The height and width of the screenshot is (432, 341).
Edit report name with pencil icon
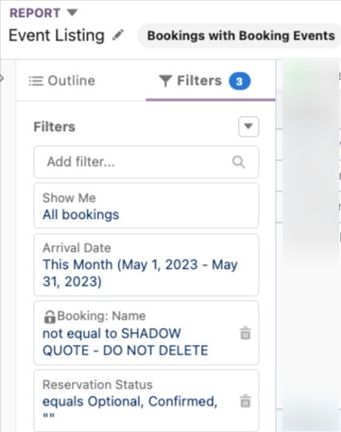point(118,35)
